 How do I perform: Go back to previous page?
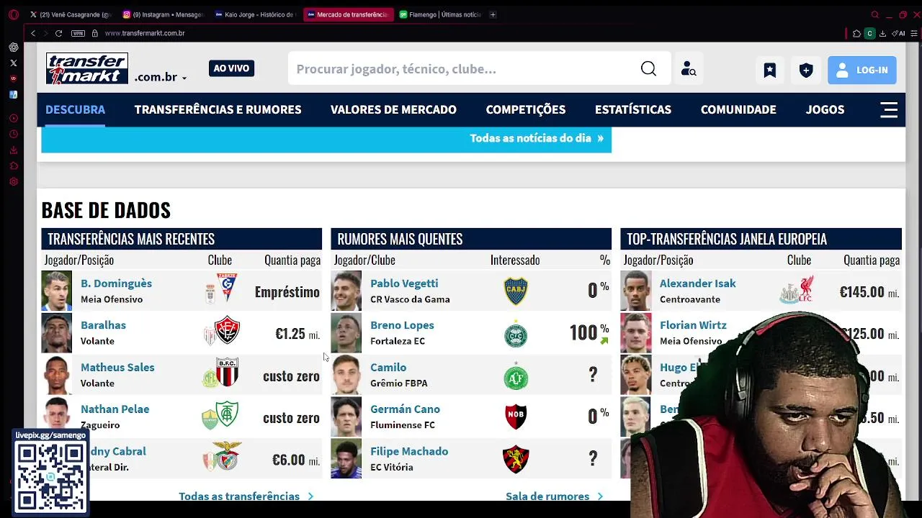click(x=32, y=33)
